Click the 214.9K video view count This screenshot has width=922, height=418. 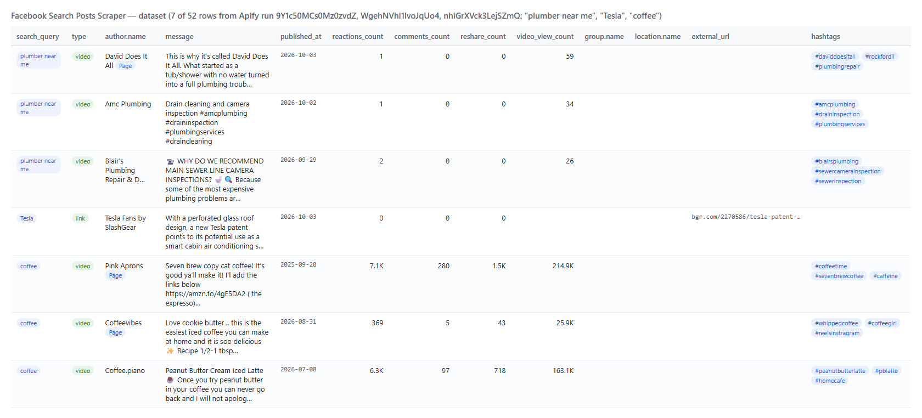click(x=563, y=266)
